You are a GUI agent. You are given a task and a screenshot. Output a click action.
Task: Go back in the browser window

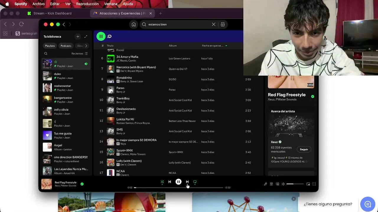tap(5, 24)
